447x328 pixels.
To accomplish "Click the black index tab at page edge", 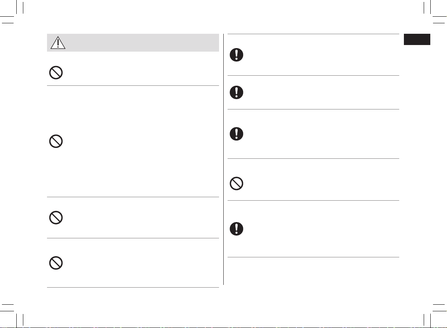I will [417, 39].
